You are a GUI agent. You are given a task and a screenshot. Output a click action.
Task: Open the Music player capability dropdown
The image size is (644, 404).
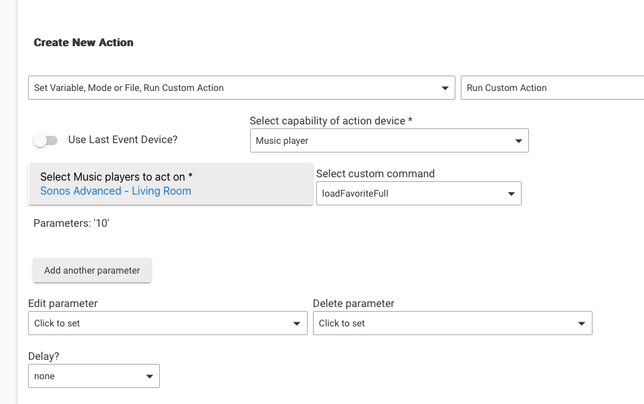[381, 141]
